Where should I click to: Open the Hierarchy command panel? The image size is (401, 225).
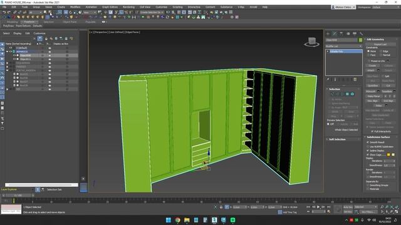[341, 34]
